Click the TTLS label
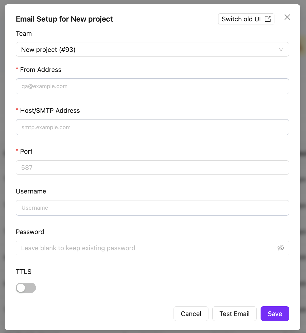Screen dimensions: 306x333 [24, 272]
